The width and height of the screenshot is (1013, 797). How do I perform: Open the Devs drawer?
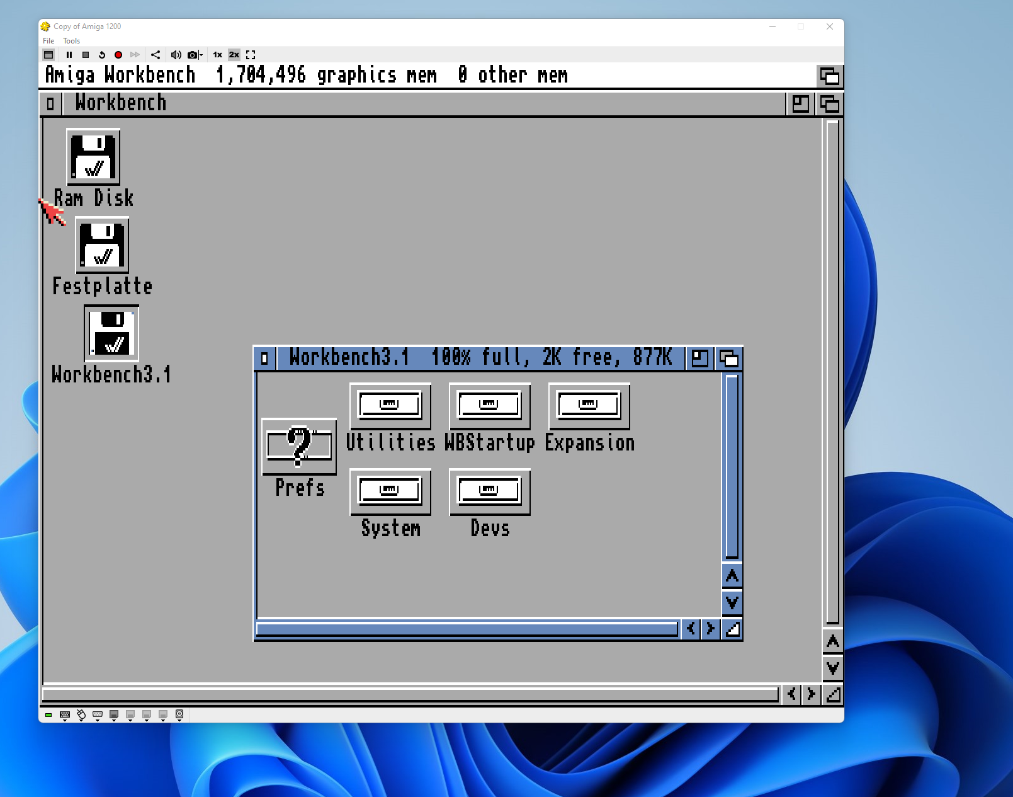tap(490, 491)
